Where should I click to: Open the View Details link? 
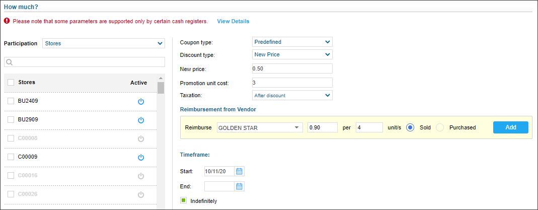[234, 21]
